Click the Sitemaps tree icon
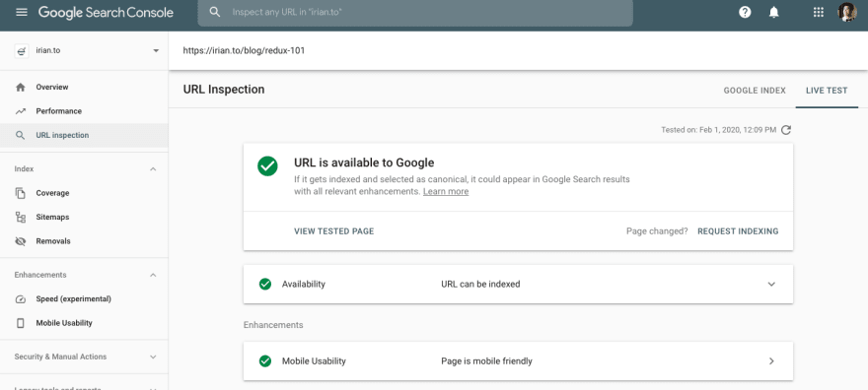Screen dimensions: 868x390 click(x=21, y=217)
